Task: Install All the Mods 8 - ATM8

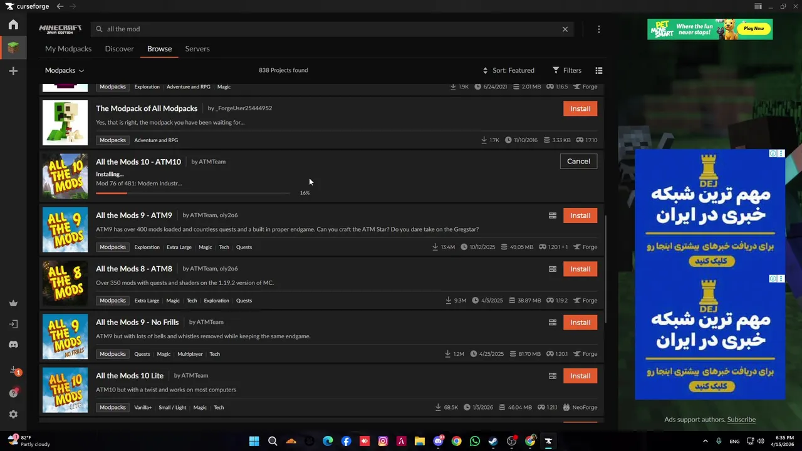Action: coord(580,269)
